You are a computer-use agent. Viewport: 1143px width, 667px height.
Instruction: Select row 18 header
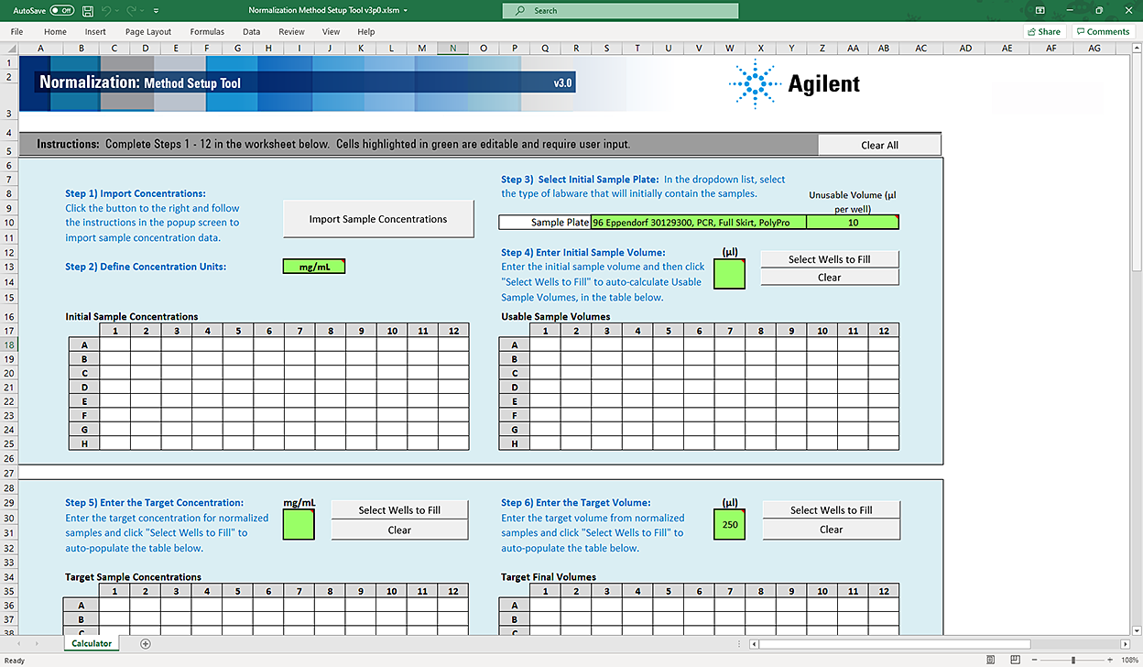click(9, 344)
